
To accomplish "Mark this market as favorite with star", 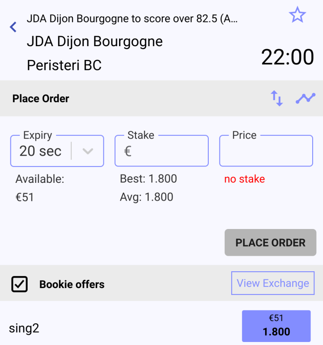I will click(x=297, y=16).
